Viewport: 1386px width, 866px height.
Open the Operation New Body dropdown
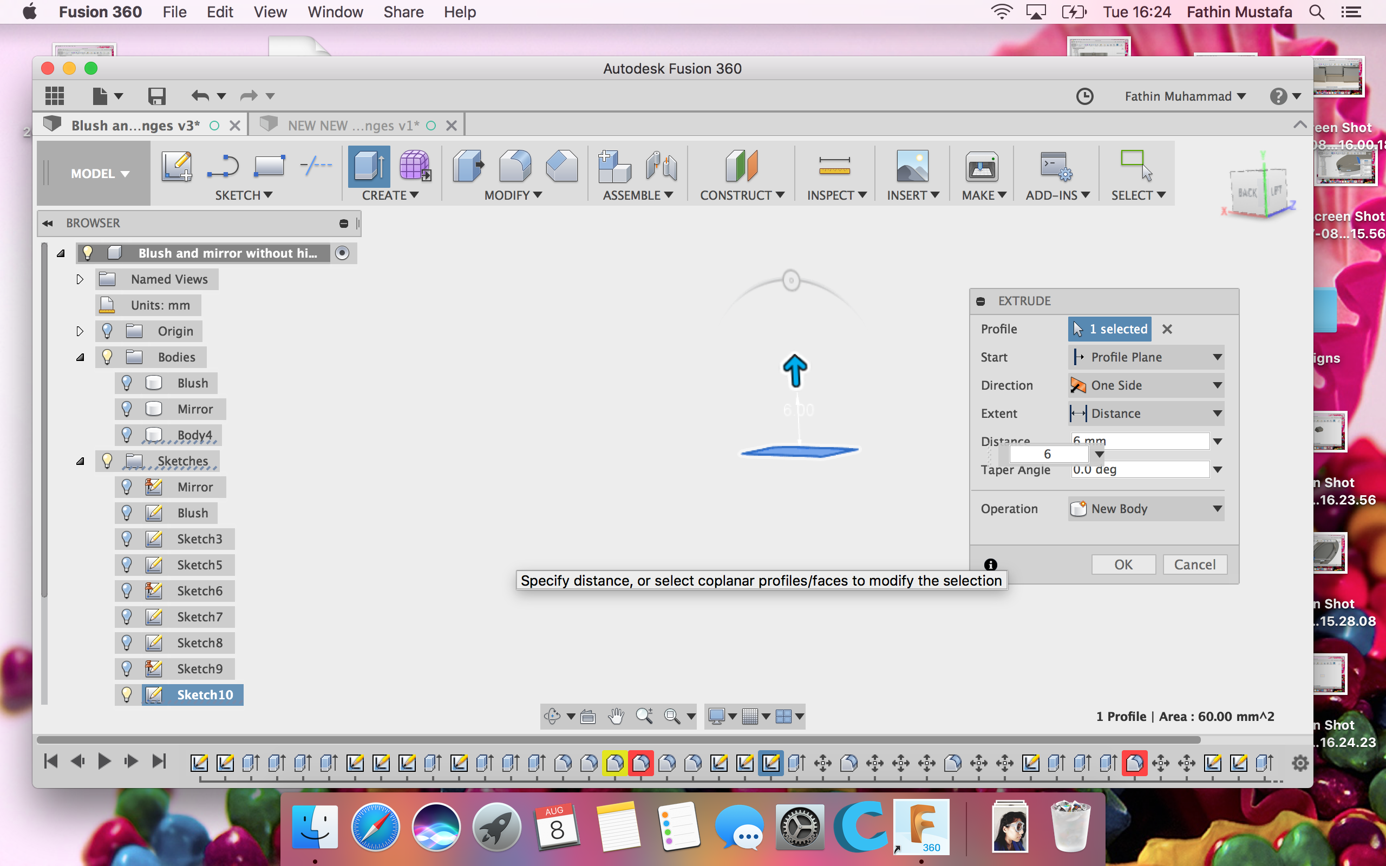1146,509
